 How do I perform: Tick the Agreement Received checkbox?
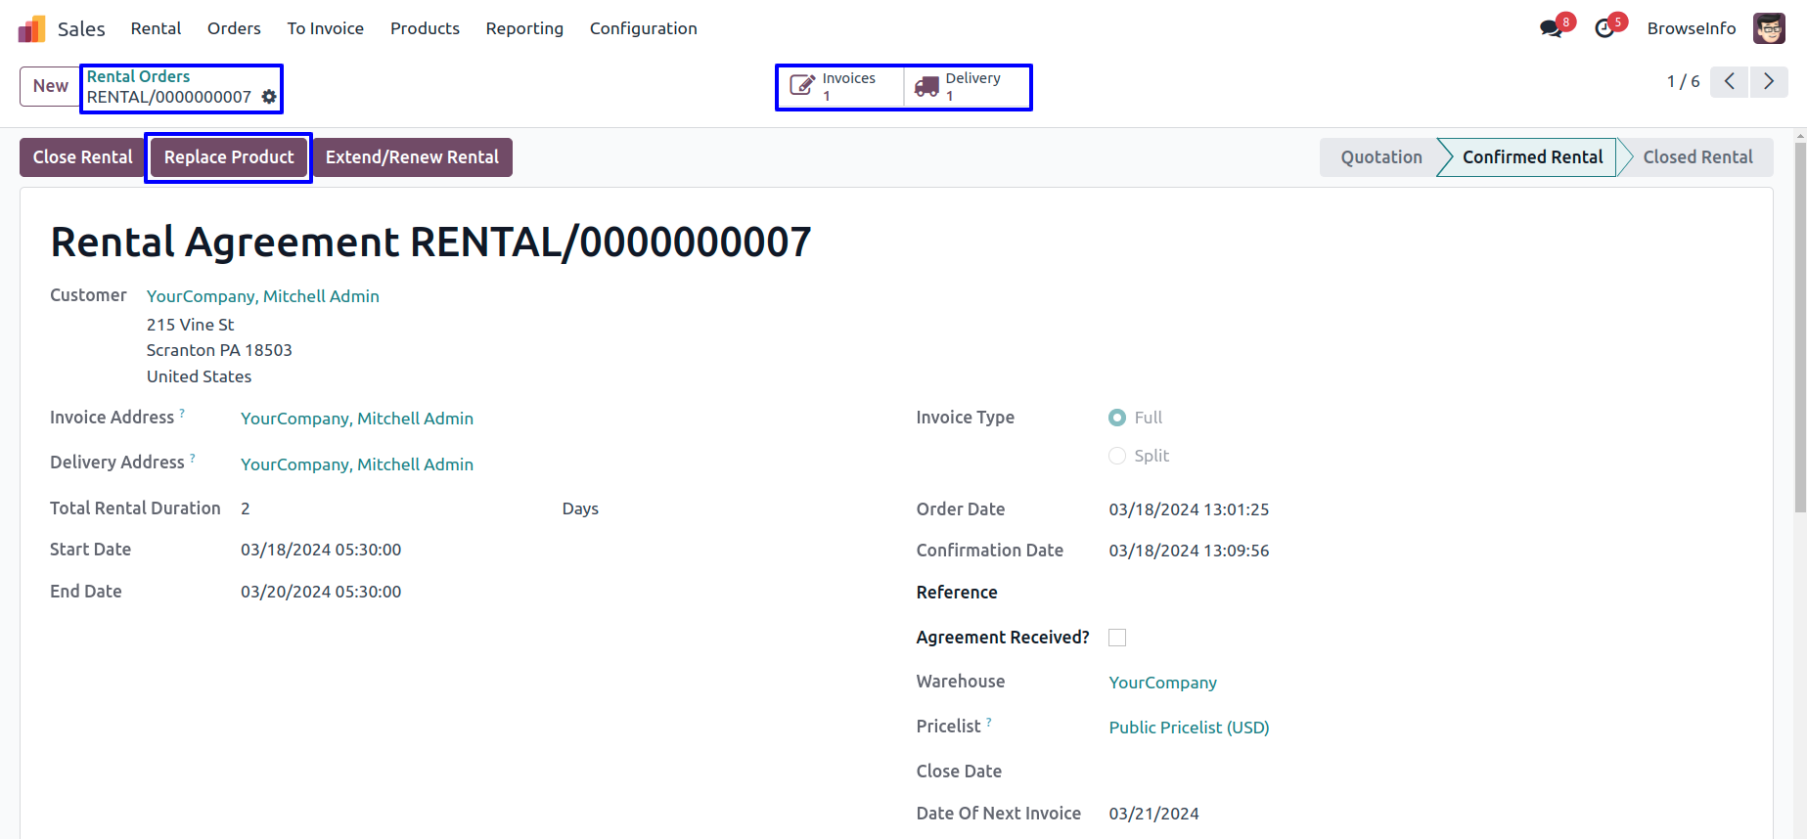1117,638
